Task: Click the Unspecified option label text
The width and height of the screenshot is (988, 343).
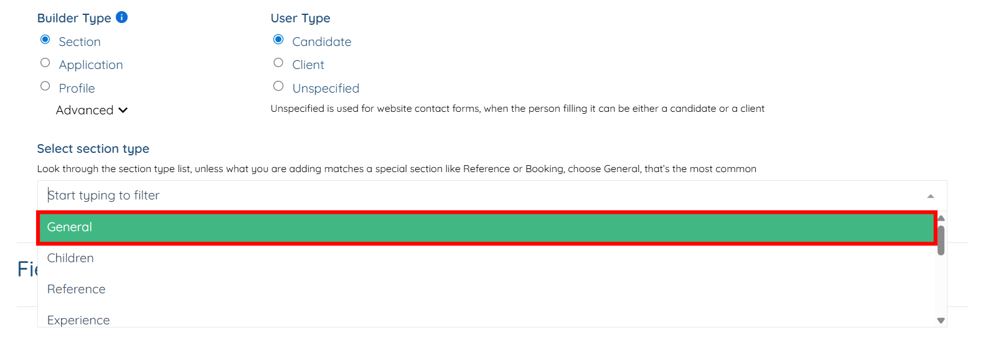Action: tap(326, 88)
